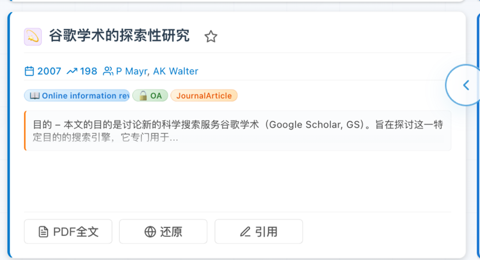Image resolution: width=480 pixels, height=260 pixels.
Task: Click the citation trend arrow icon
Action: click(x=72, y=71)
